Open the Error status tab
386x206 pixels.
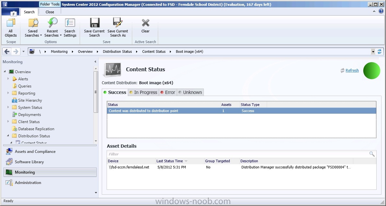point(168,92)
